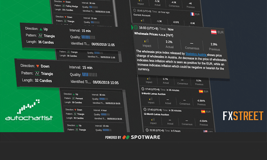Select 'Current Account' event title
Viewport: 267px width, 160px height.
pos(142,15)
